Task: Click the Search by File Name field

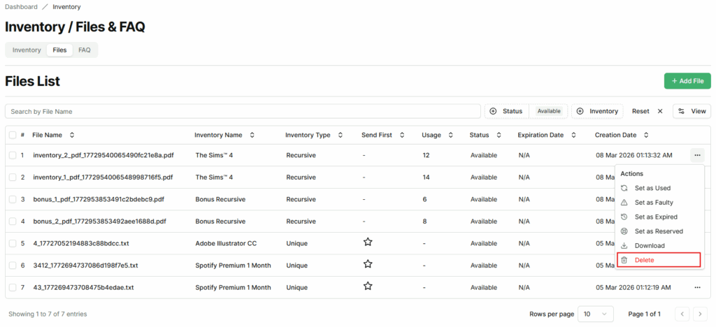Action: tap(242, 111)
